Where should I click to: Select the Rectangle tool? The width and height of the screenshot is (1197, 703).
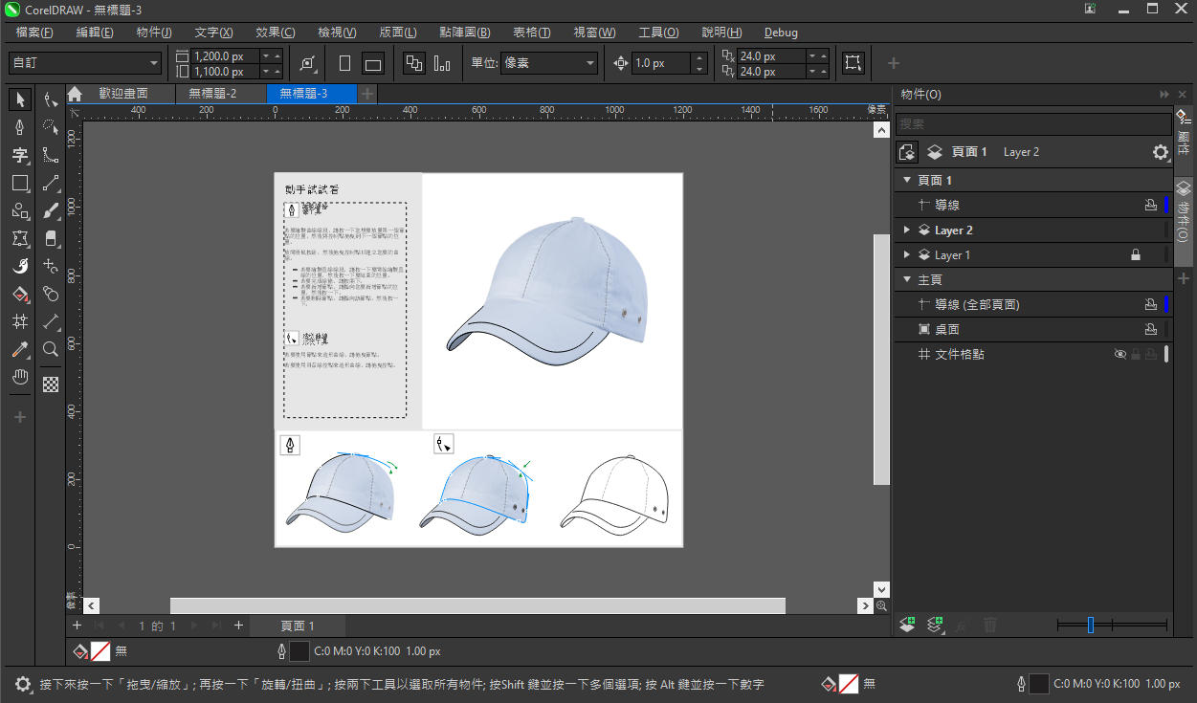[19, 183]
